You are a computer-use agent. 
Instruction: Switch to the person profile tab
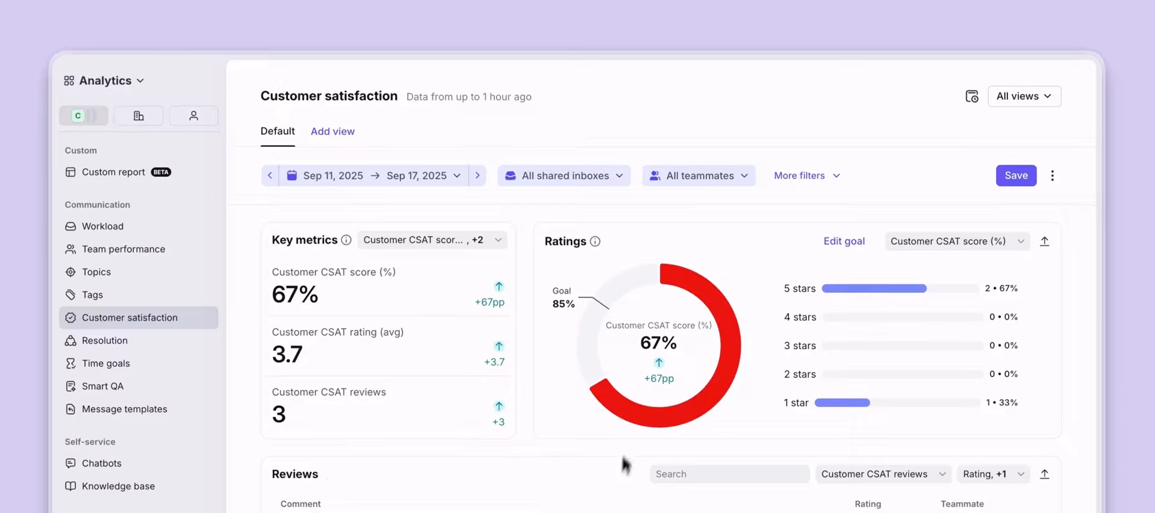coord(193,116)
